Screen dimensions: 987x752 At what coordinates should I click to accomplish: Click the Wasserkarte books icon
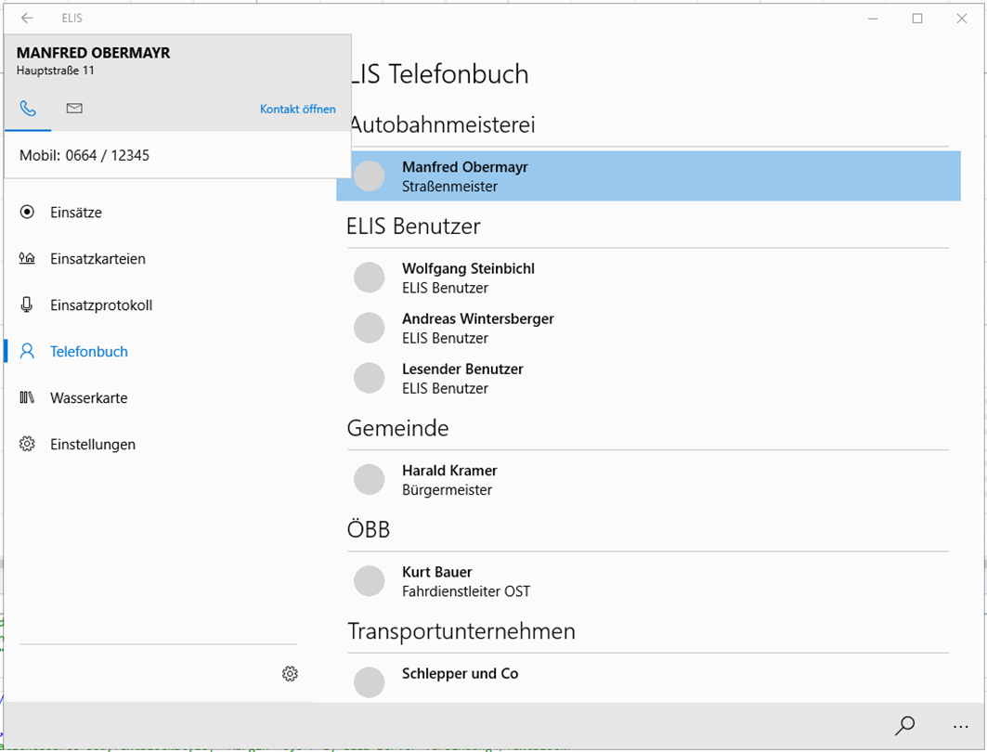28,398
